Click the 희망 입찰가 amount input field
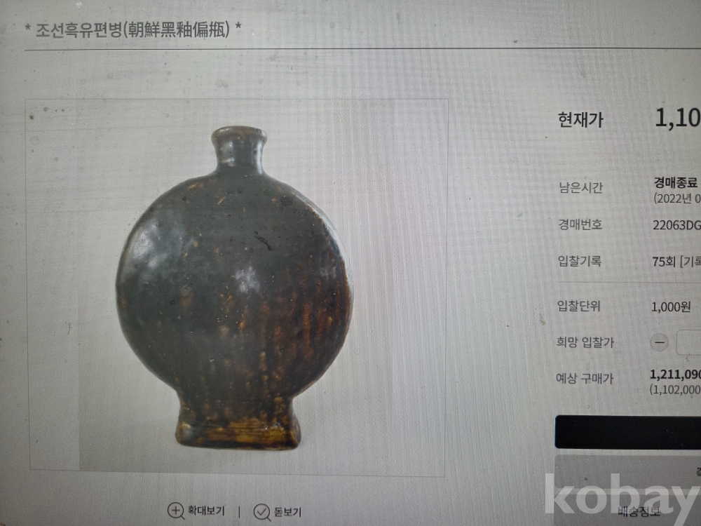This screenshot has height=526, width=701. [x=689, y=343]
